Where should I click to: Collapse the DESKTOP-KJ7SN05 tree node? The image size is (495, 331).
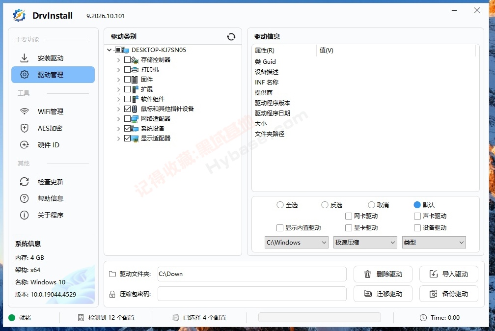(110, 50)
